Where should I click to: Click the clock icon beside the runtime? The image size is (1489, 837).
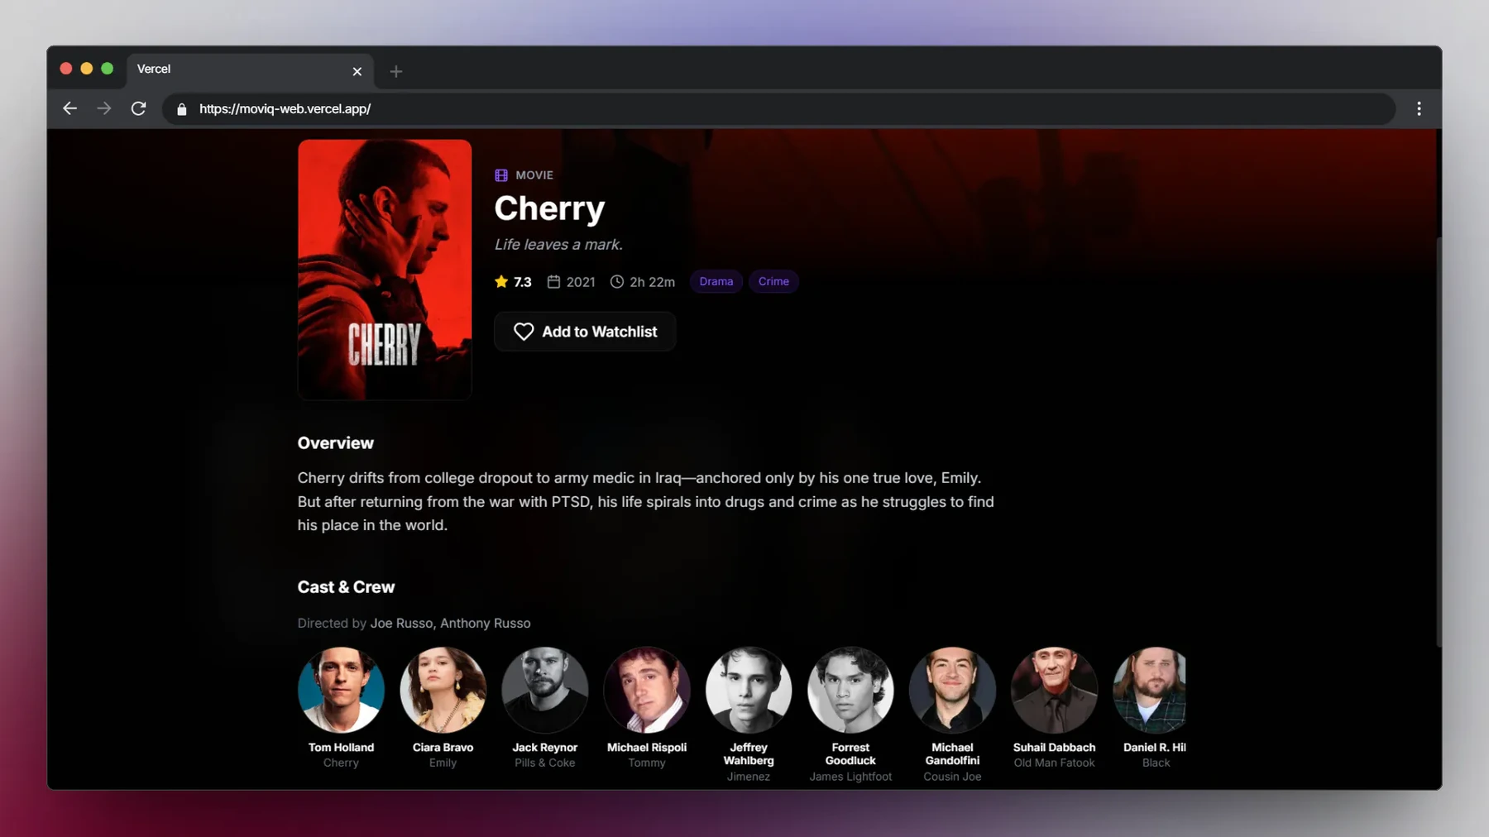617,281
